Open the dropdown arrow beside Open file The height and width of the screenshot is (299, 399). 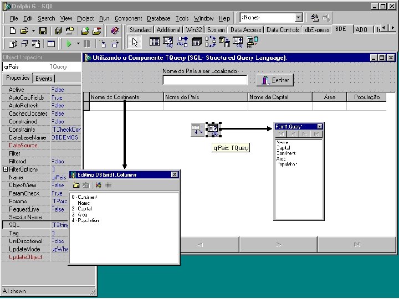tap(33, 31)
